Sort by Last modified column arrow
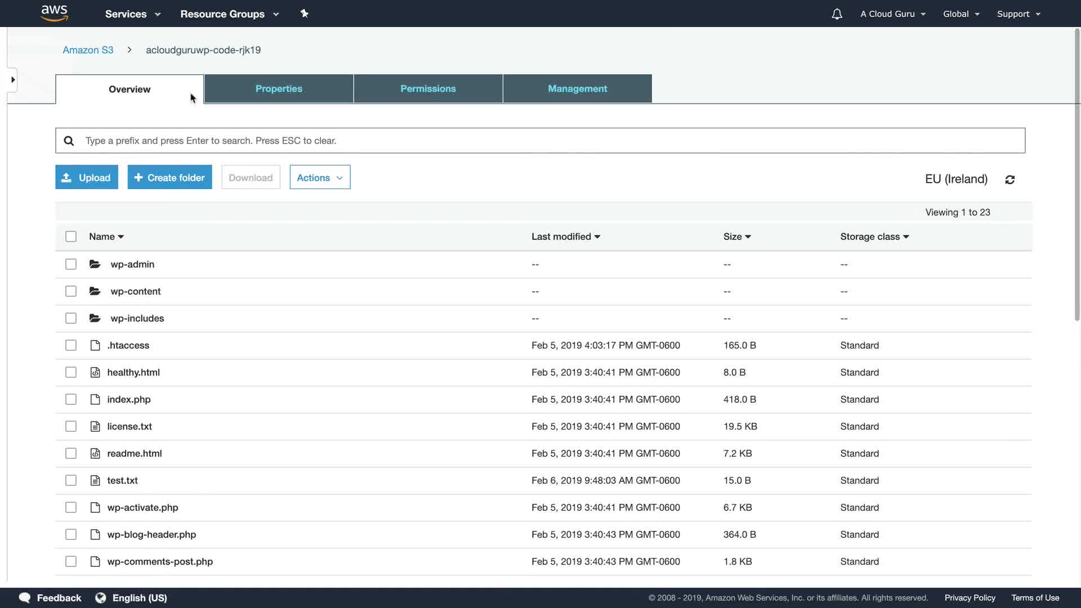The image size is (1081, 608). tap(597, 237)
